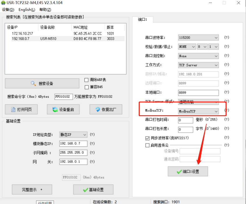246x204 pixels.
Task: Click the green checkmark on 端口1设置 button
Action: click(x=179, y=172)
